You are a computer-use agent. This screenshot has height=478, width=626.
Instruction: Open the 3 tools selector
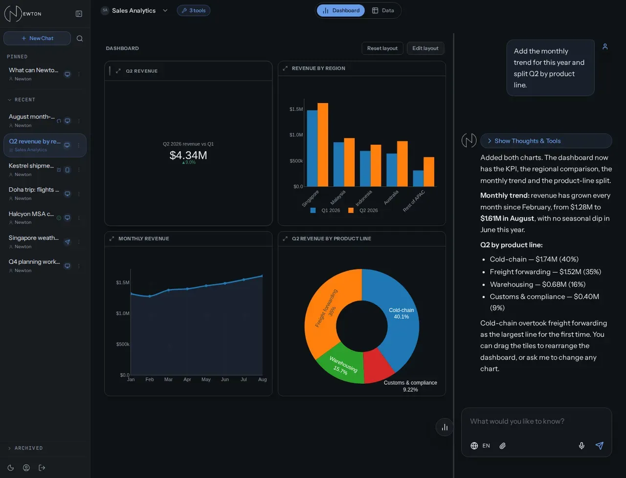(194, 10)
